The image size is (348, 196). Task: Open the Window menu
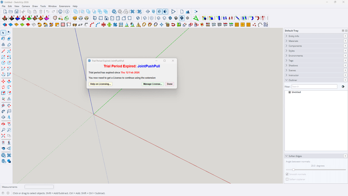(x=52, y=6)
